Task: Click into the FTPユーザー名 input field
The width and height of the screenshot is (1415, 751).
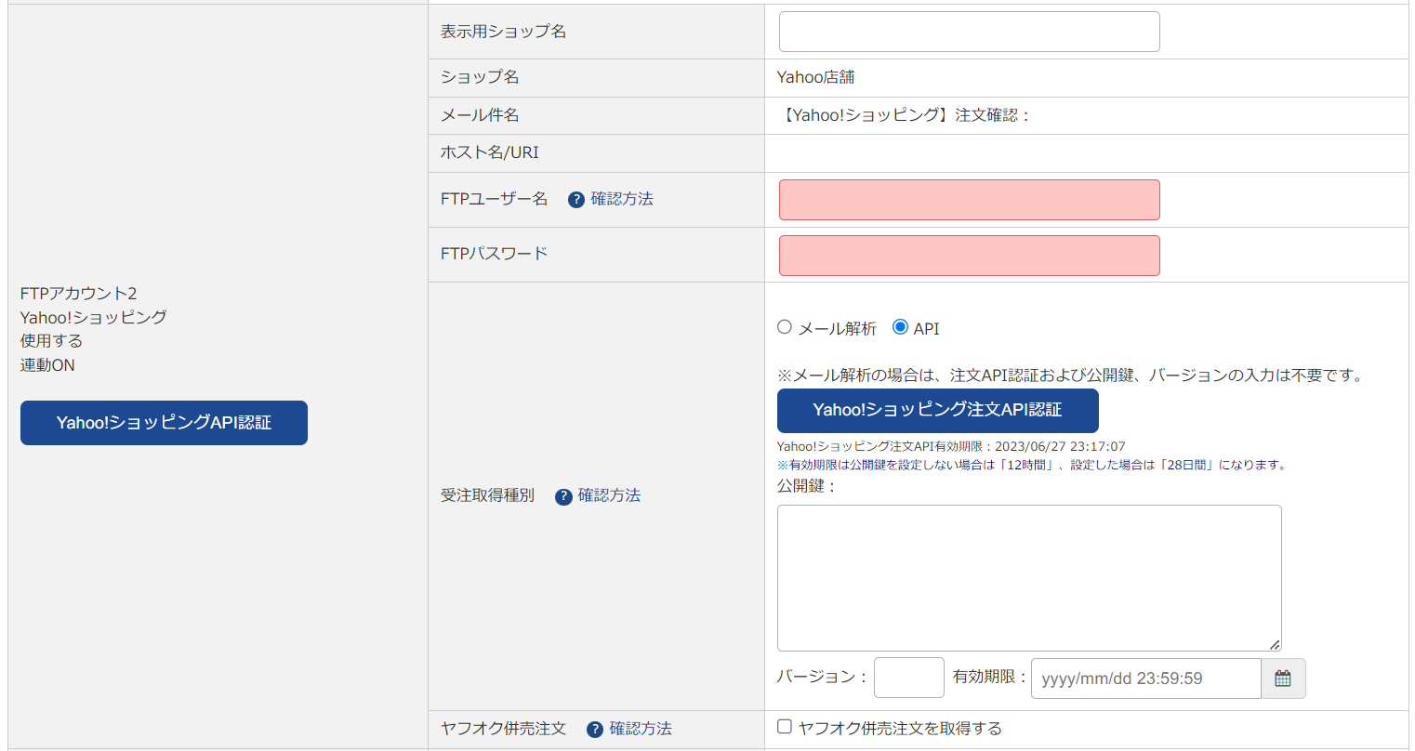Action: pyautogui.click(x=969, y=200)
